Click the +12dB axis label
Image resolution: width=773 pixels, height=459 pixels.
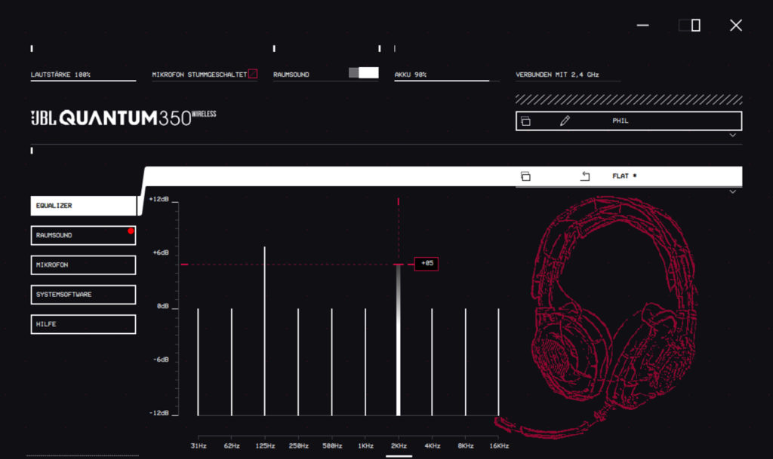point(159,199)
